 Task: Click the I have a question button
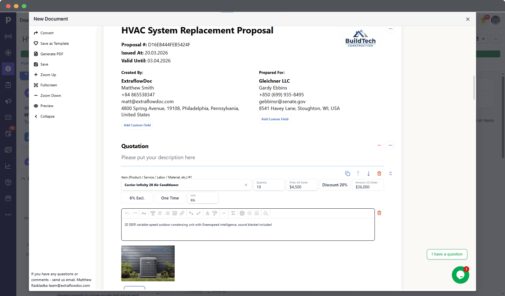pyautogui.click(x=447, y=254)
